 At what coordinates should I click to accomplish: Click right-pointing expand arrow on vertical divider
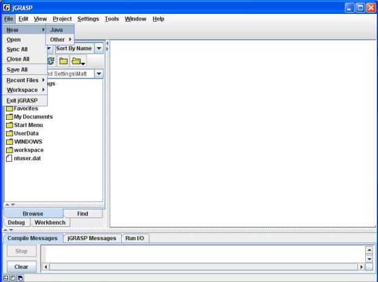pyautogui.click(x=107, y=49)
